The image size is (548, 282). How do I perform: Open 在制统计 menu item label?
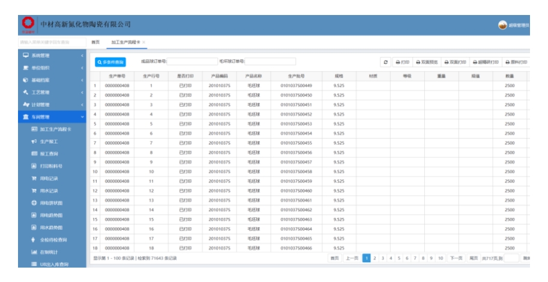[49, 252]
